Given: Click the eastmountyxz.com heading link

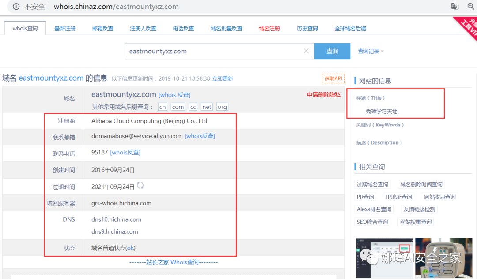Looking at the screenshot, I should pos(51,78).
